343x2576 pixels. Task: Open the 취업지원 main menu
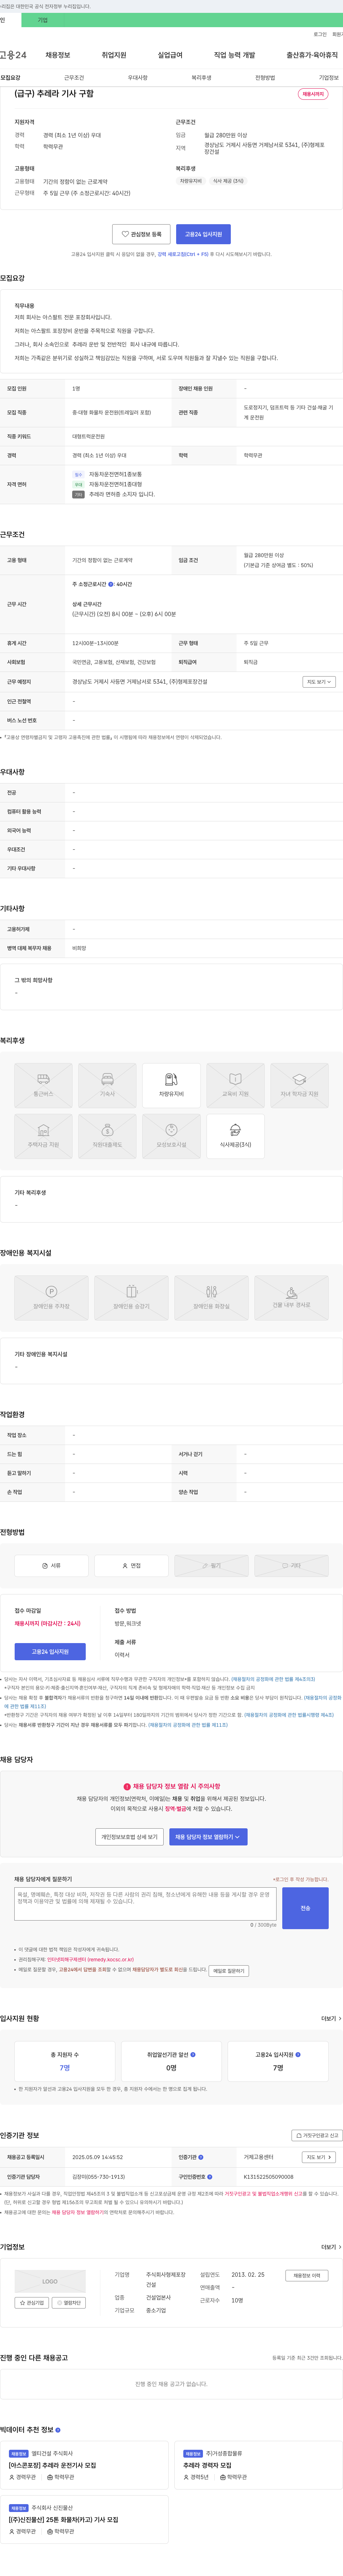114,55
